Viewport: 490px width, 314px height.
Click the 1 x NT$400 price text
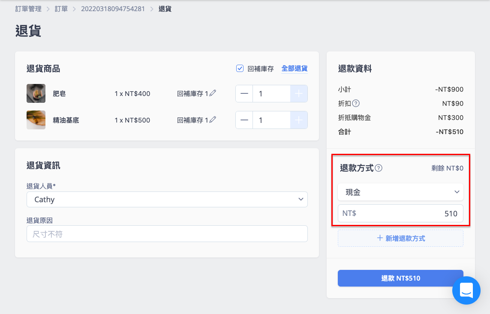pyautogui.click(x=132, y=94)
